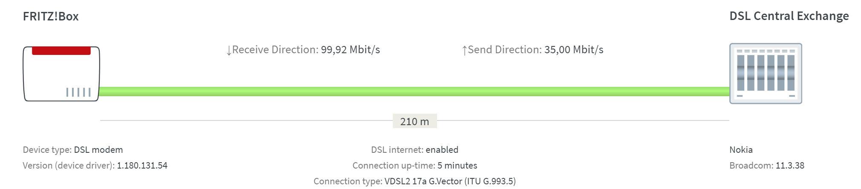
Task: Click the DSL internet enabled status
Action: click(442, 150)
